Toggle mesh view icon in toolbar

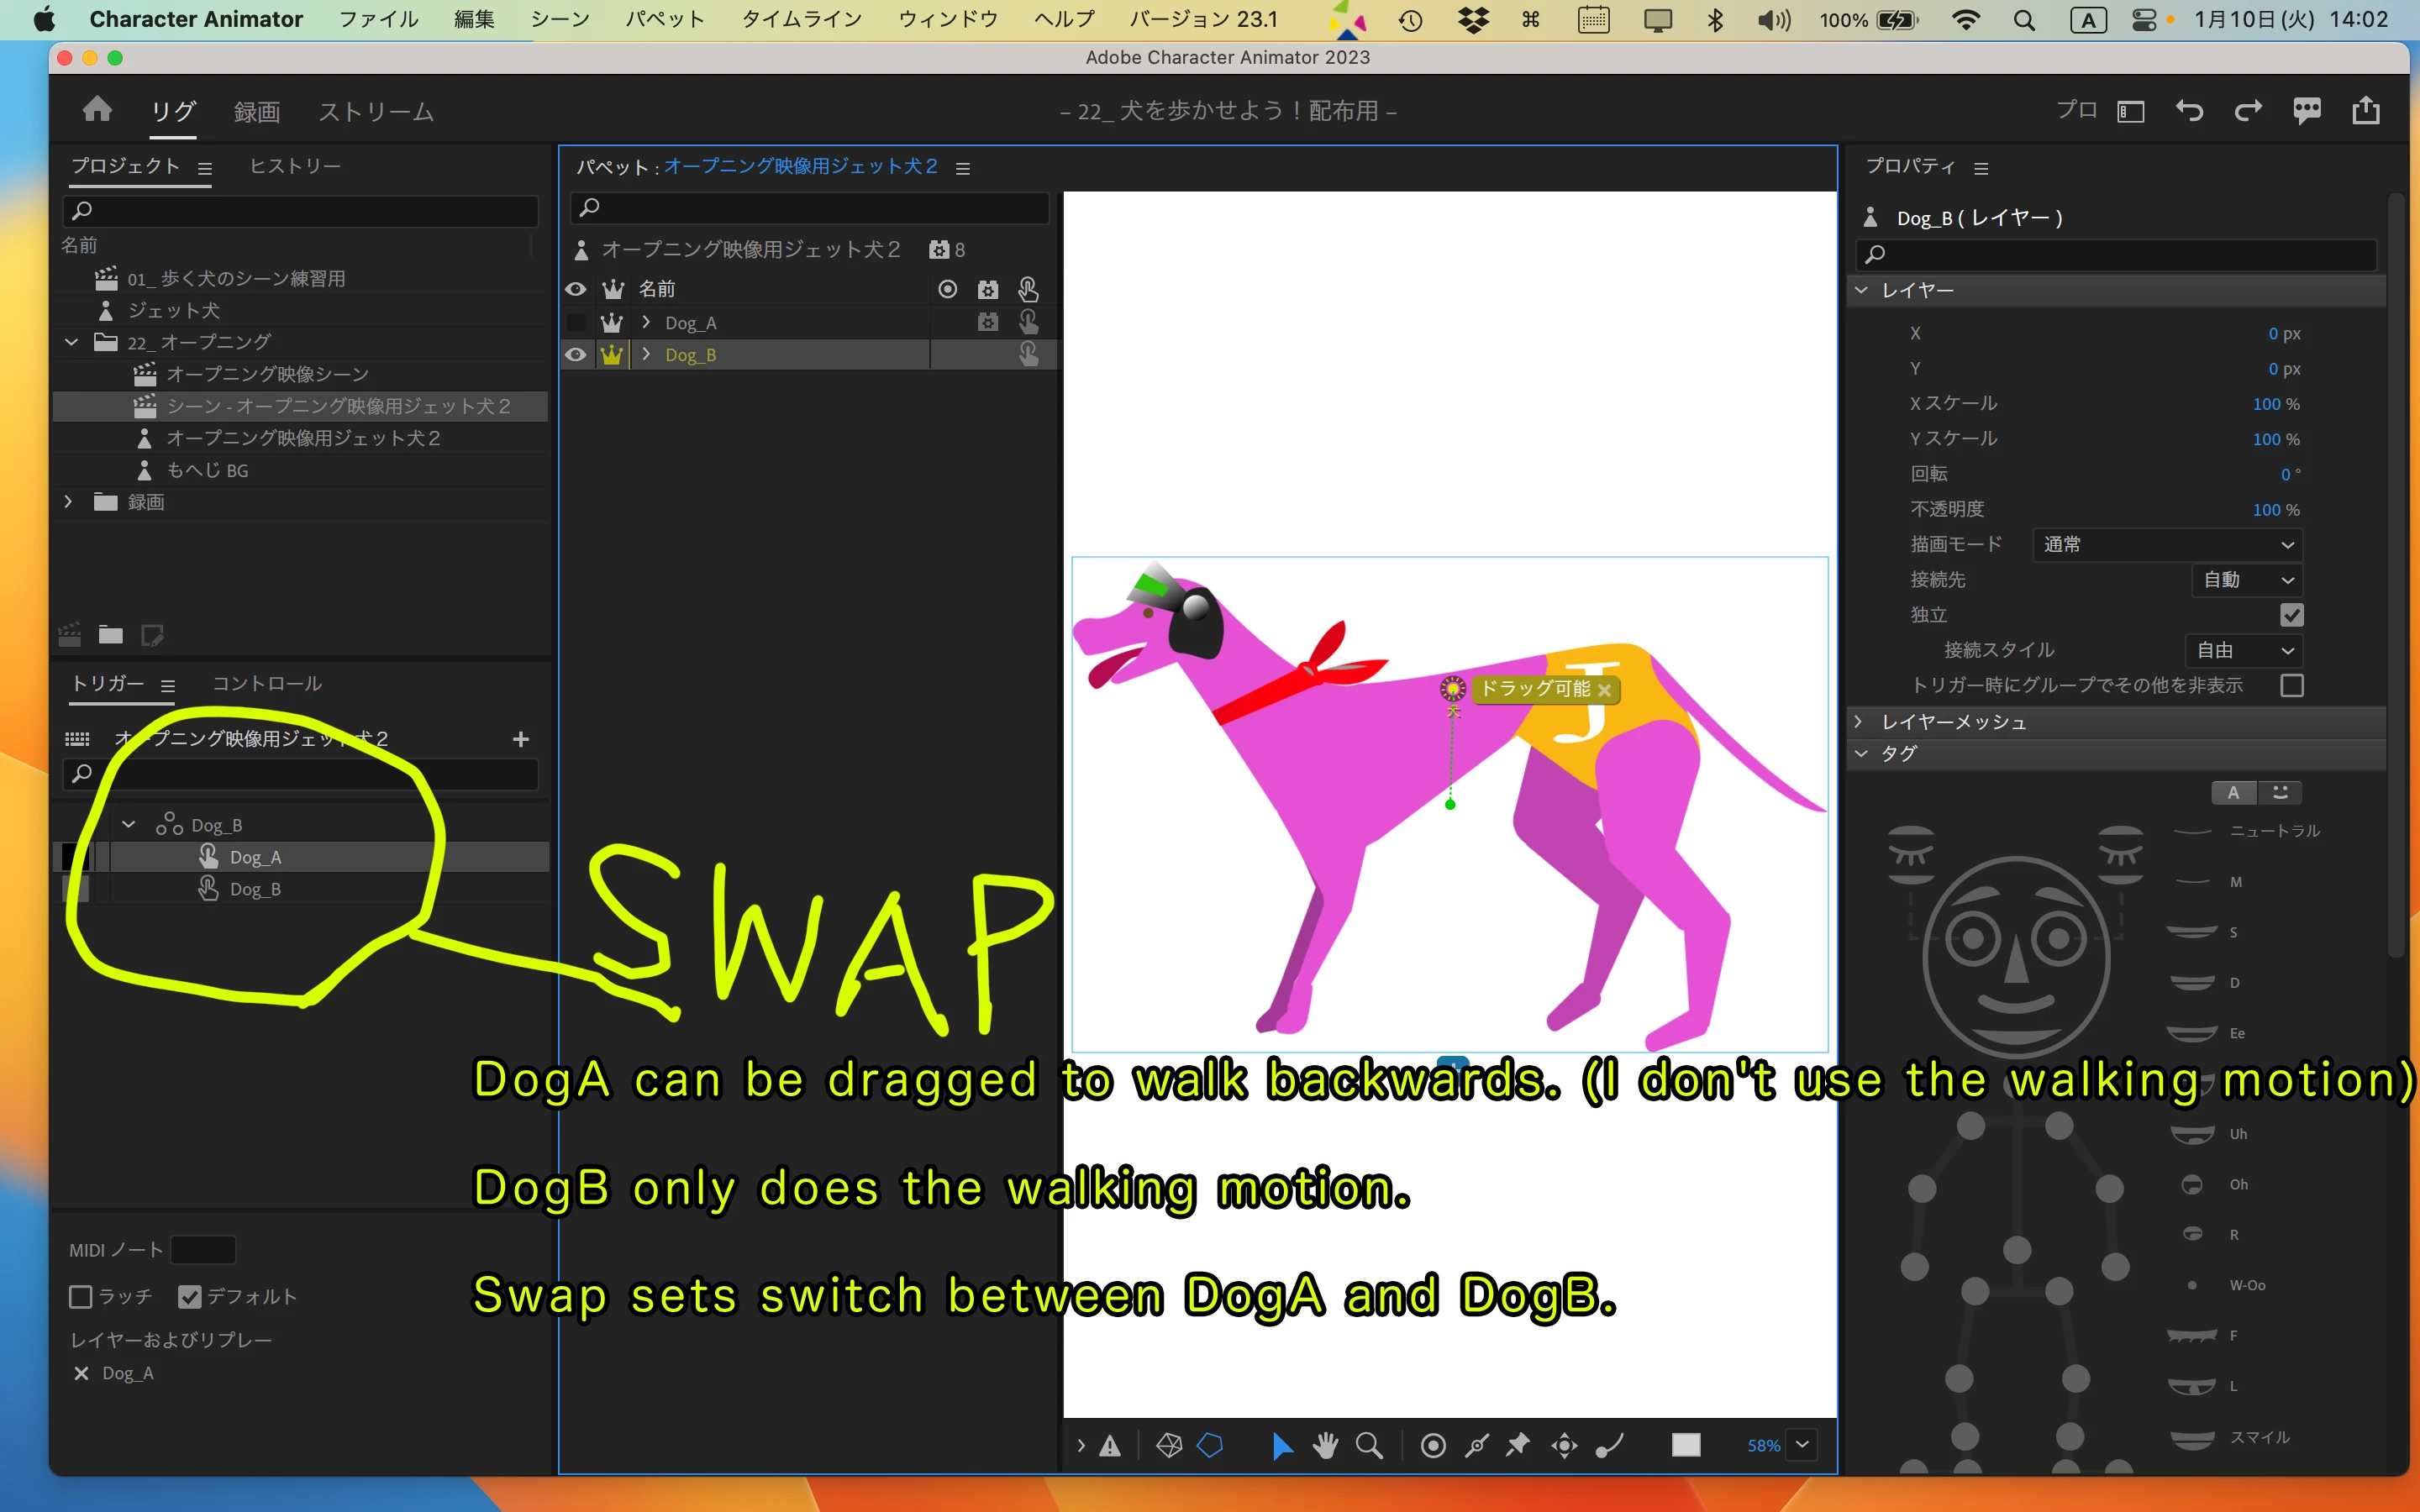click(1168, 1445)
